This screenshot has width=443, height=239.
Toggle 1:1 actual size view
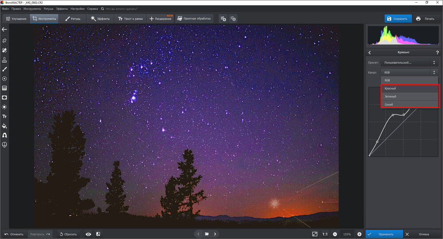[x=325, y=234]
